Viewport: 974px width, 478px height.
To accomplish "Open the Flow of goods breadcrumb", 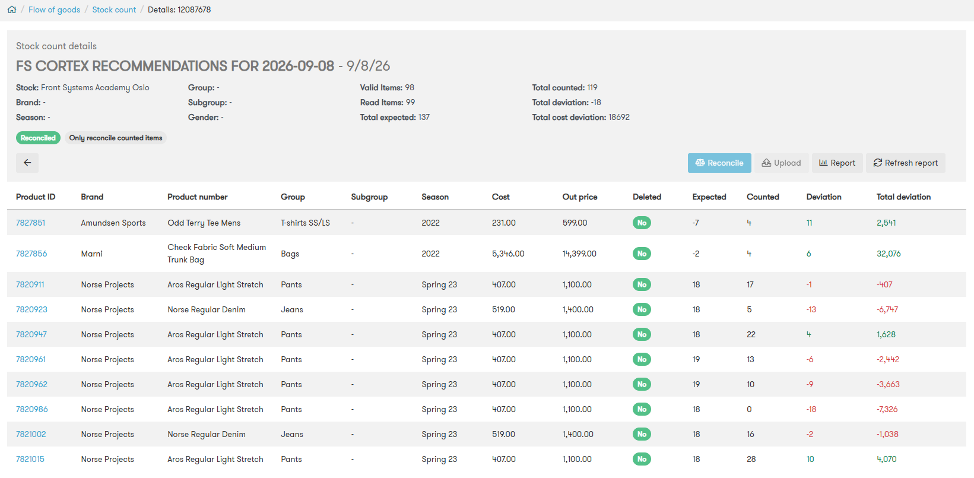I will [54, 10].
